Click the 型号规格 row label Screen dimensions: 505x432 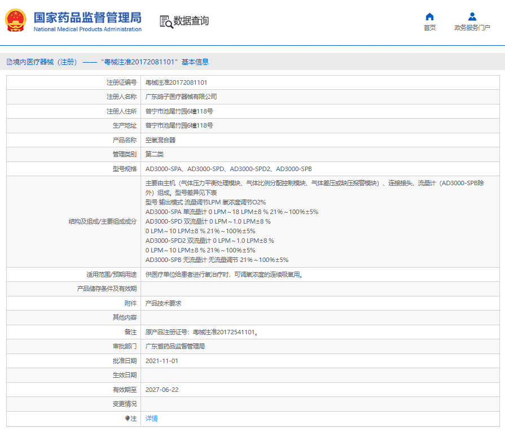coord(125,169)
